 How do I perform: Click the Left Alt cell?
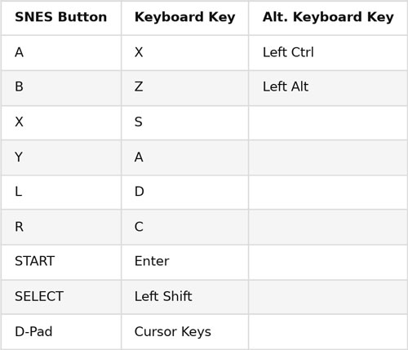click(x=286, y=86)
